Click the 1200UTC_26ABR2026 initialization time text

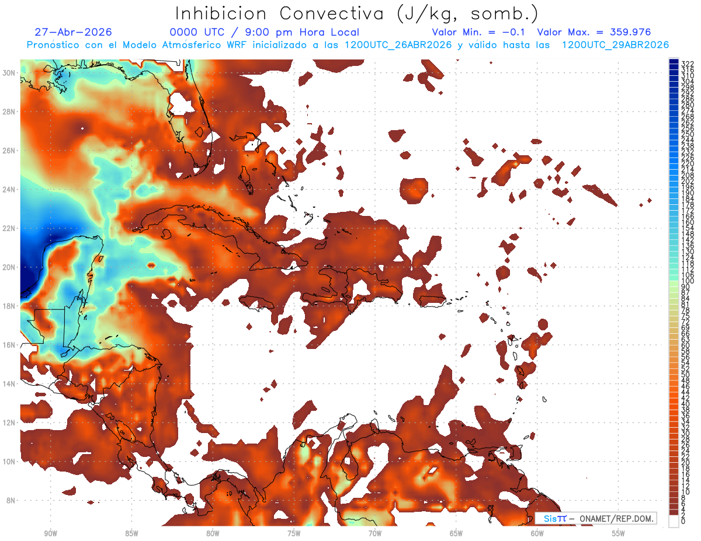pos(398,45)
